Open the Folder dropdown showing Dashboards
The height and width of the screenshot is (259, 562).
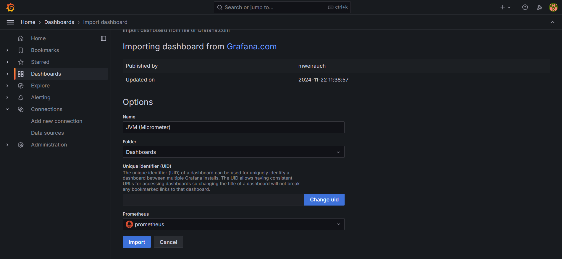(233, 152)
